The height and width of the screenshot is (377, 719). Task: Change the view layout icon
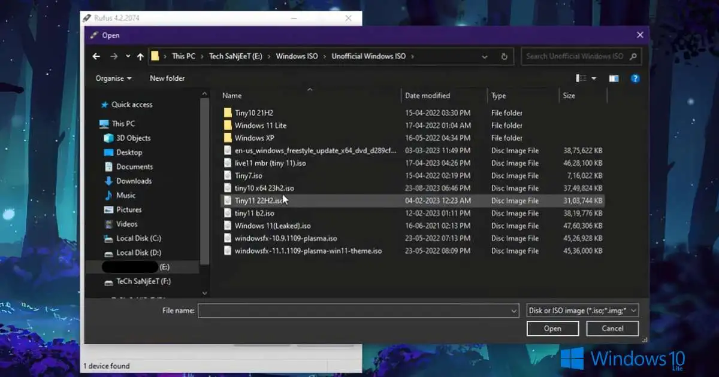(x=581, y=78)
